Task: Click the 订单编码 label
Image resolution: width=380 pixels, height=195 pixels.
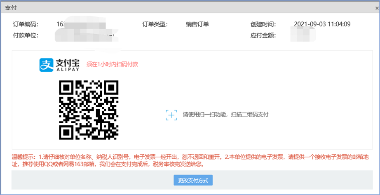Action: pyautogui.click(x=26, y=24)
